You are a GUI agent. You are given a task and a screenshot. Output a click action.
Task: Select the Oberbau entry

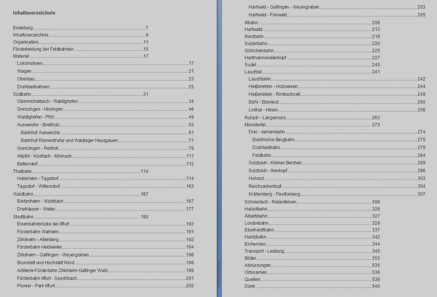[26, 79]
